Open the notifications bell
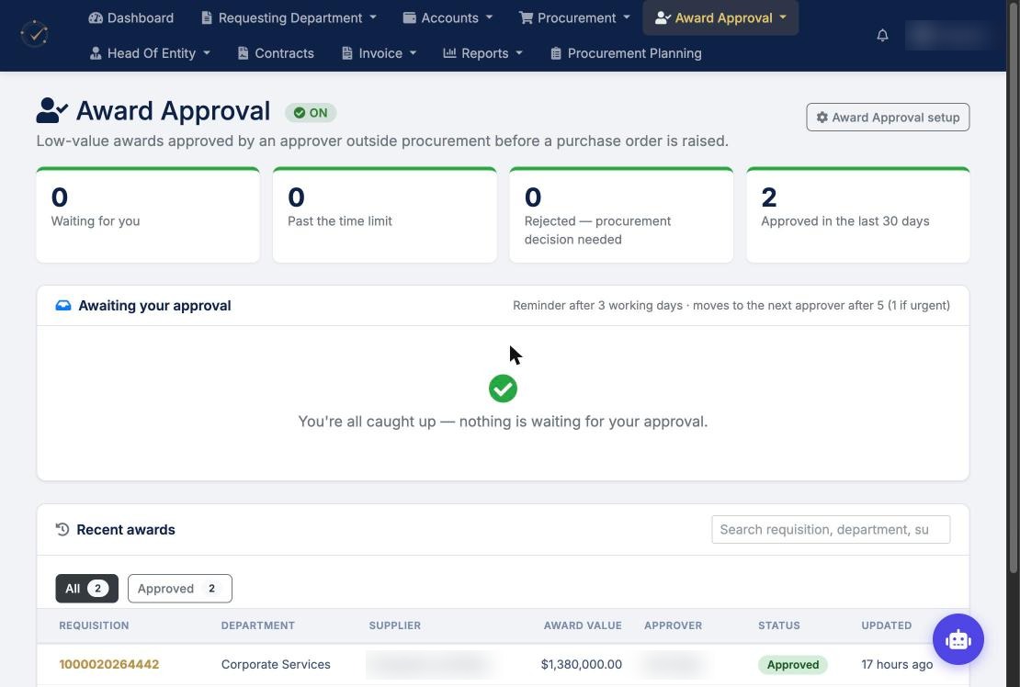Viewport: 1020px width, 687px height. pyautogui.click(x=882, y=35)
